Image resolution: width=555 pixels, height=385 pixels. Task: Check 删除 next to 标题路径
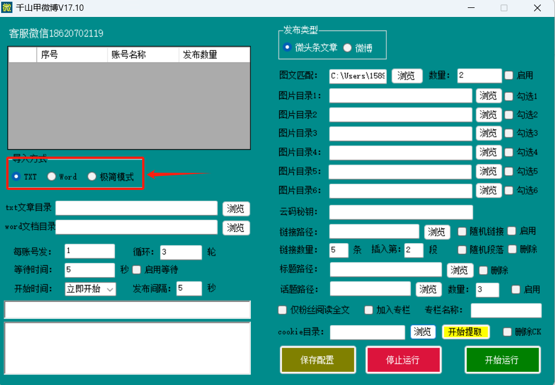click(483, 271)
